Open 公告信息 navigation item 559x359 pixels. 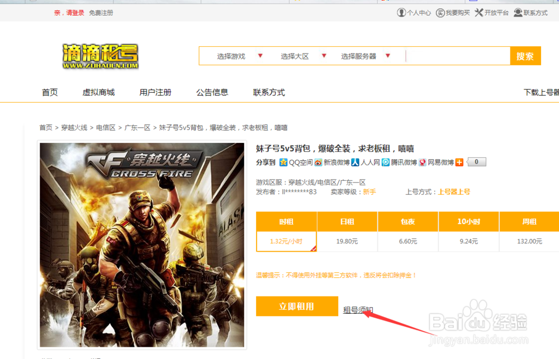click(212, 92)
